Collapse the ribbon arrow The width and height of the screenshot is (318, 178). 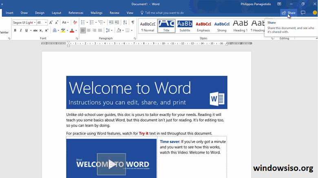(x=316, y=38)
